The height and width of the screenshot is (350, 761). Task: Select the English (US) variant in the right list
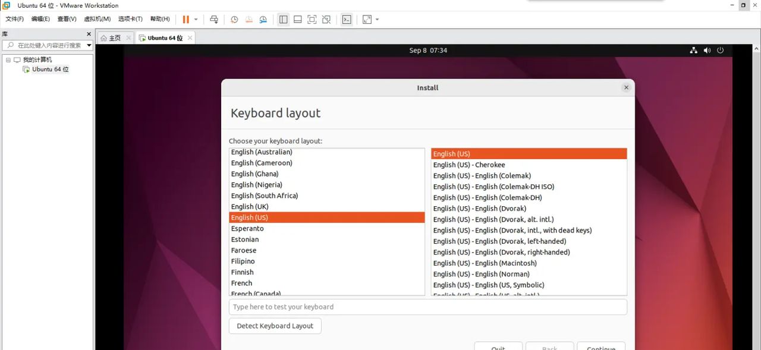pos(529,154)
